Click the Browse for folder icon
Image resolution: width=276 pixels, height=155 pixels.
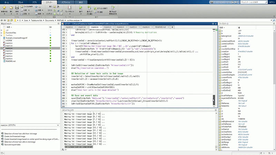[x=11, y=20]
